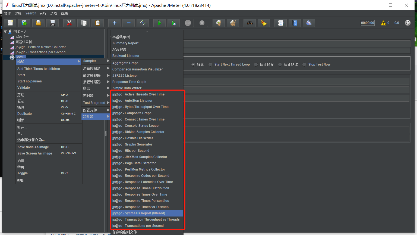Clear results with single broom icon
The image size is (417, 235).
point(219,23)
